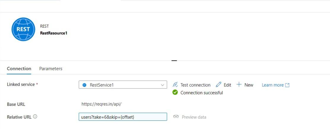Click the plus icon beside New
Image resolution: width=330 pixels, height=129 pixels.
tap(239, 84)
